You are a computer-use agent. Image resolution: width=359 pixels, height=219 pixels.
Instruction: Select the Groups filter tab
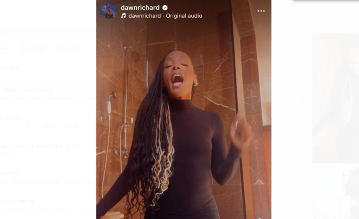pos(67,48)
